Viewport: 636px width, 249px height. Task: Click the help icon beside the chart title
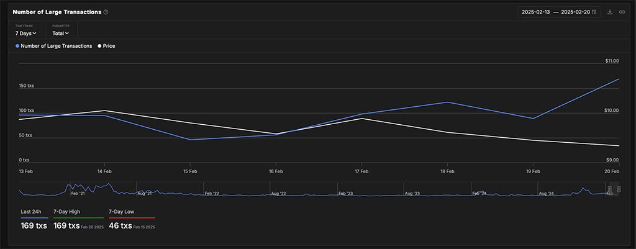(x=106, y=12)
